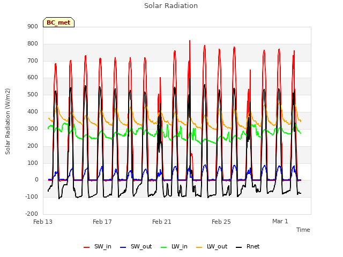This screenshot has height=257, width=343.
Task: Toggle LW_out series in the legend
Action: (x=212, y=246)
